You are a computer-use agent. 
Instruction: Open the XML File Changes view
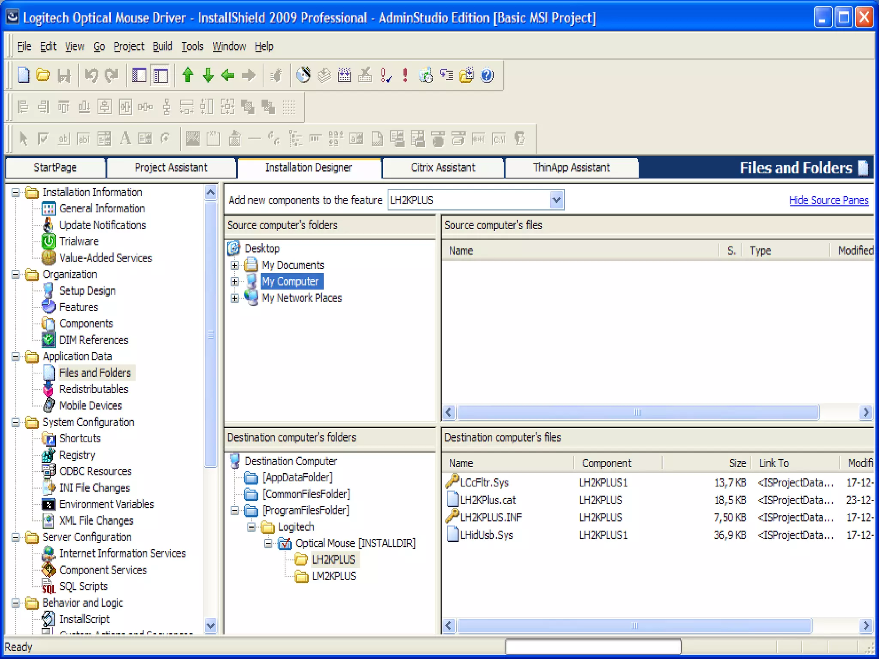[x=96, y=520]
